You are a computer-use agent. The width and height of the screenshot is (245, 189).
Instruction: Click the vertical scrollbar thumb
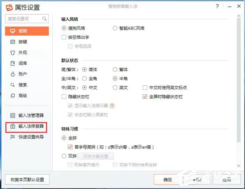[x=238, y=80]
